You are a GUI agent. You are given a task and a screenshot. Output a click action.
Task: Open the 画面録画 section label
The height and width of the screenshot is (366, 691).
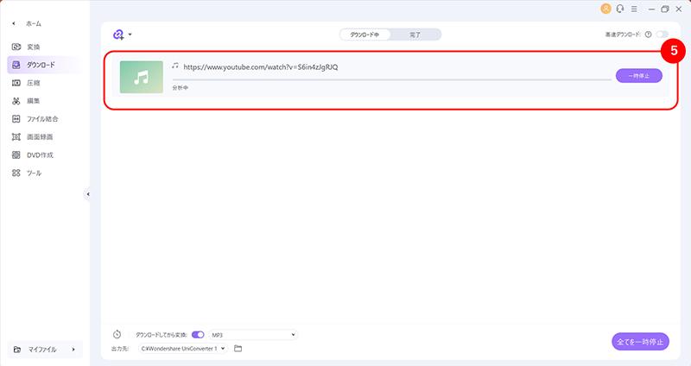tap(40, 137)
